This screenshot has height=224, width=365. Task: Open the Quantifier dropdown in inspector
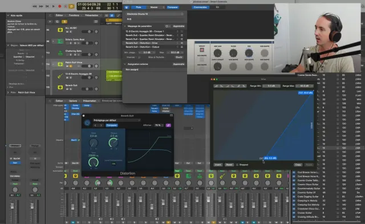click(34, 57)
